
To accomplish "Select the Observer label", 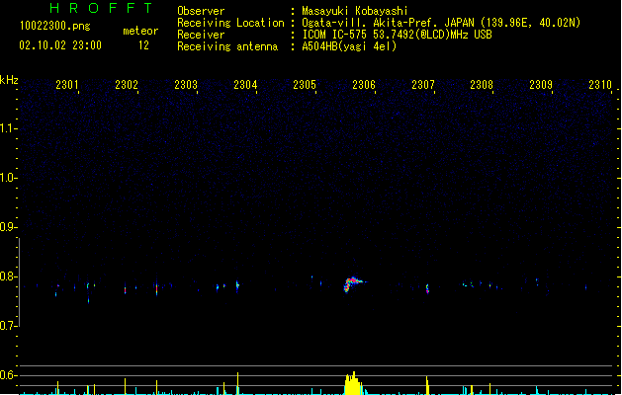I will [x=201, y=11].
